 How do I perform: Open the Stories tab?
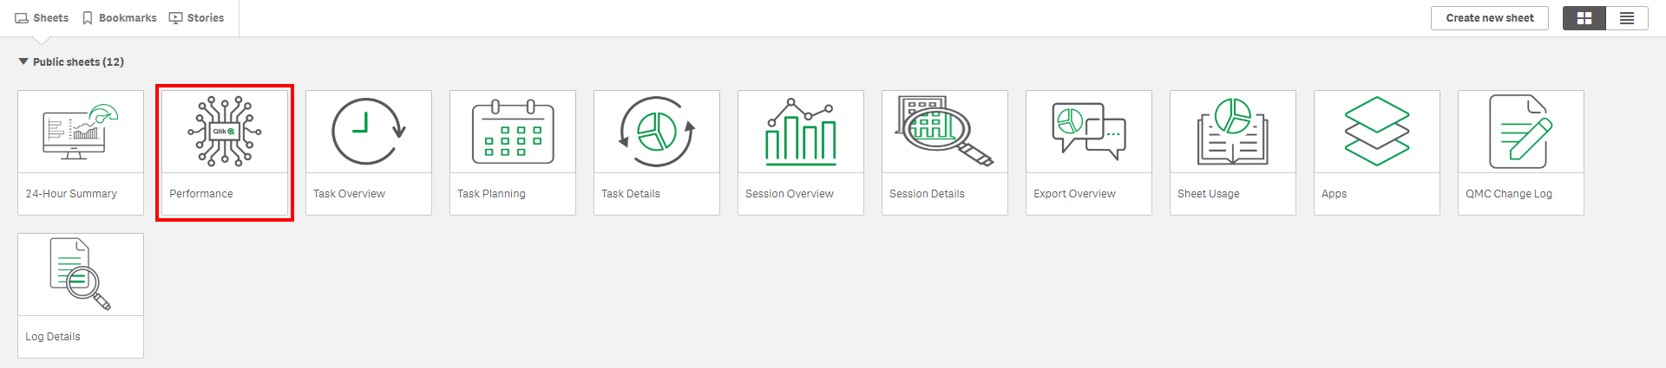(x=196, y=18)
